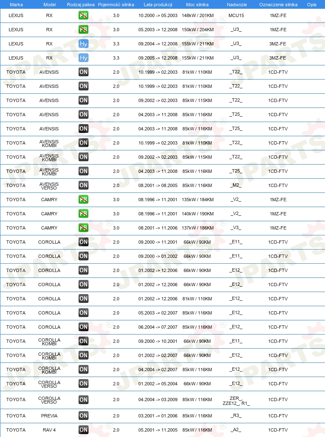
Task: Click the '_A2_' body code cell
Action: coord(236,430)
